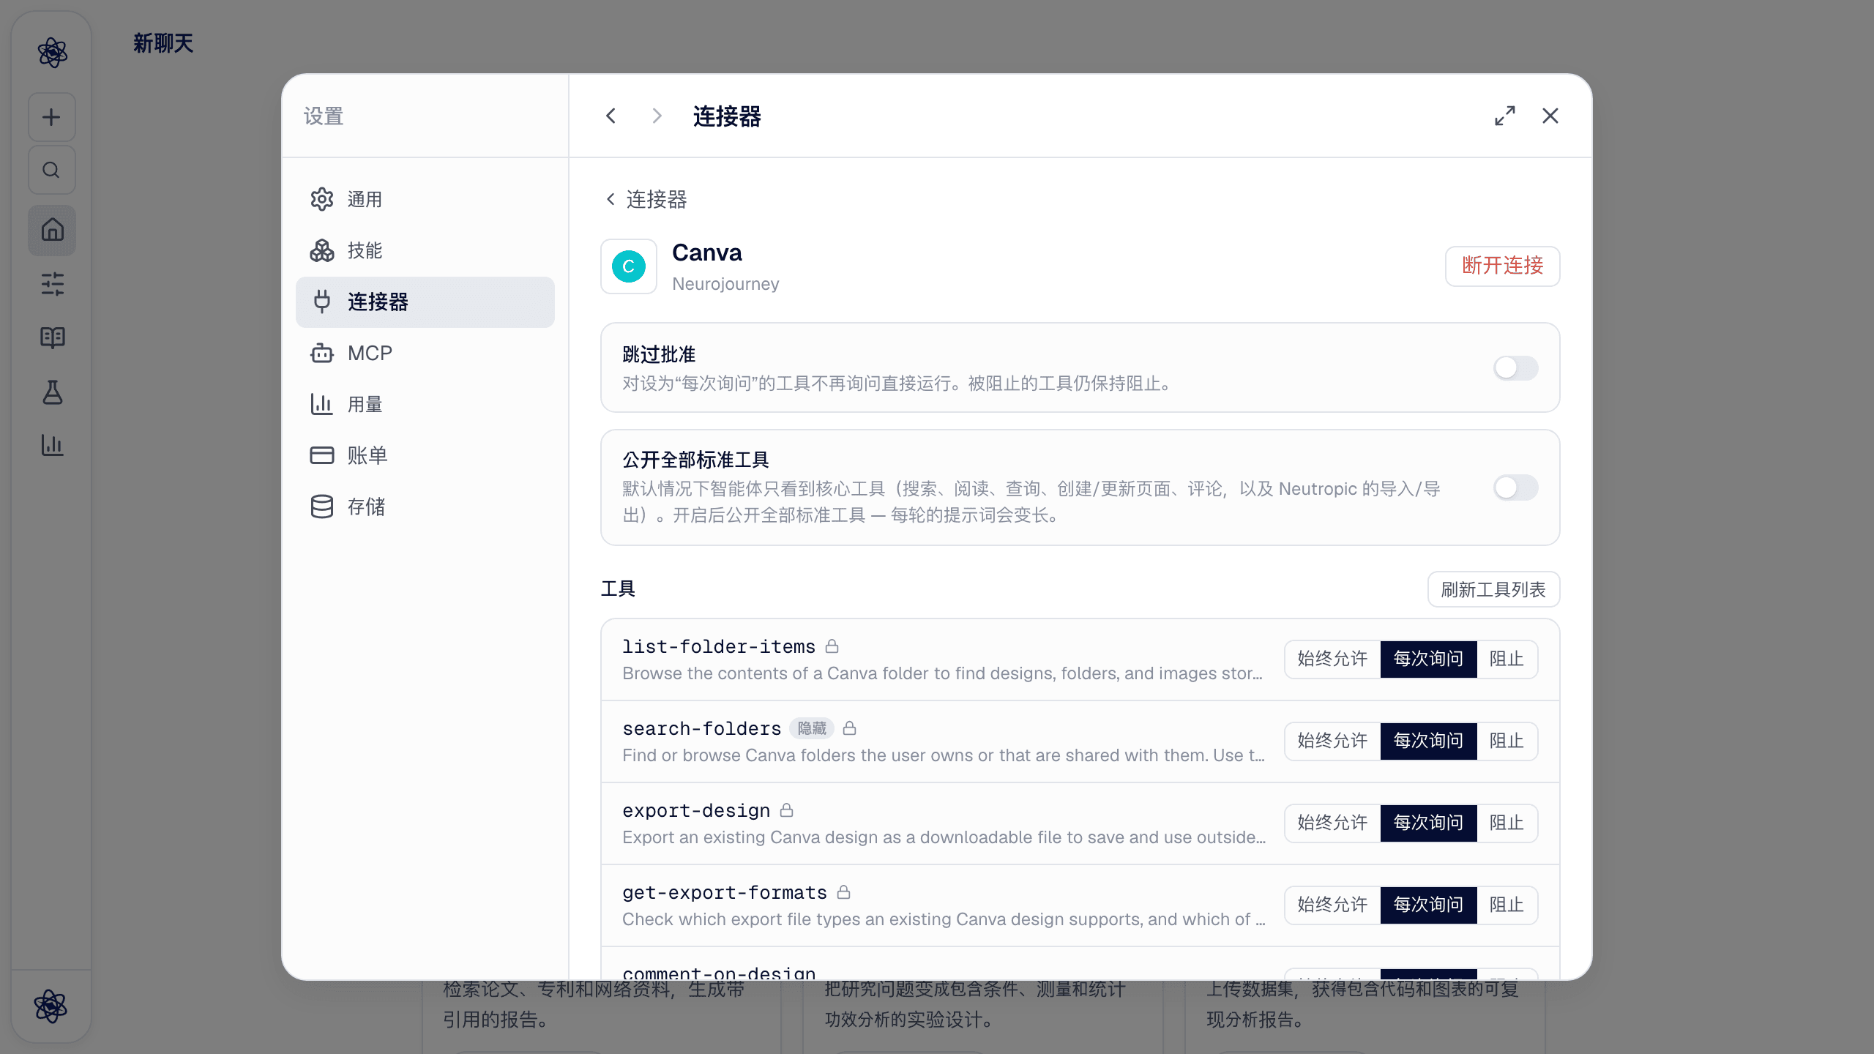Toggle the 跳过批准 switch

pyautogui.click(x=1516, y=367)
